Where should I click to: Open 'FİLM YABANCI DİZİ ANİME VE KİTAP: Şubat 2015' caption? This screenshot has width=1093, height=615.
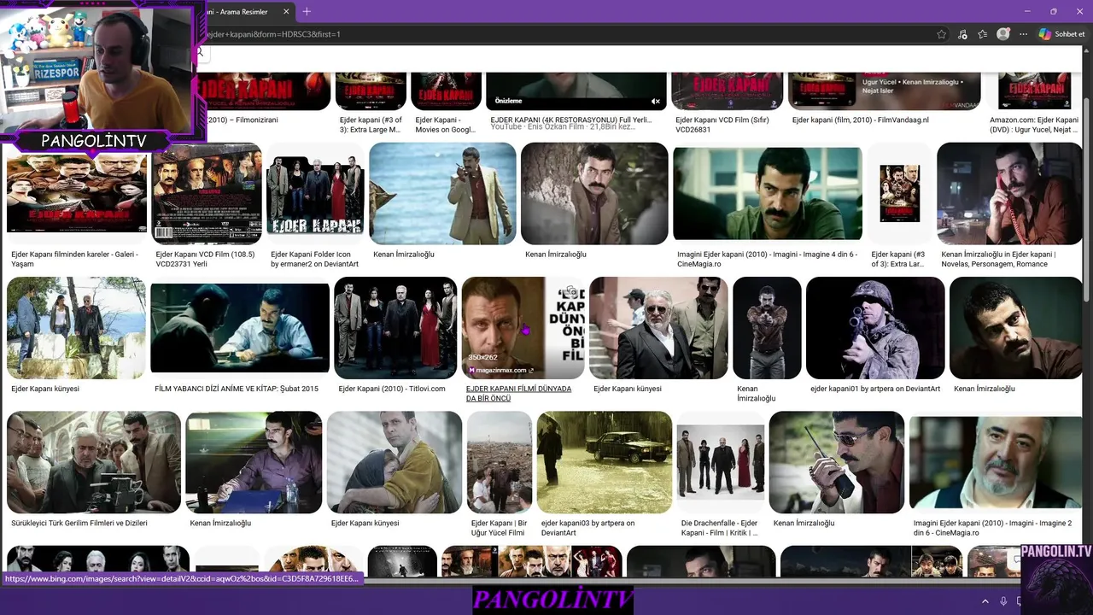click(237, 389)
